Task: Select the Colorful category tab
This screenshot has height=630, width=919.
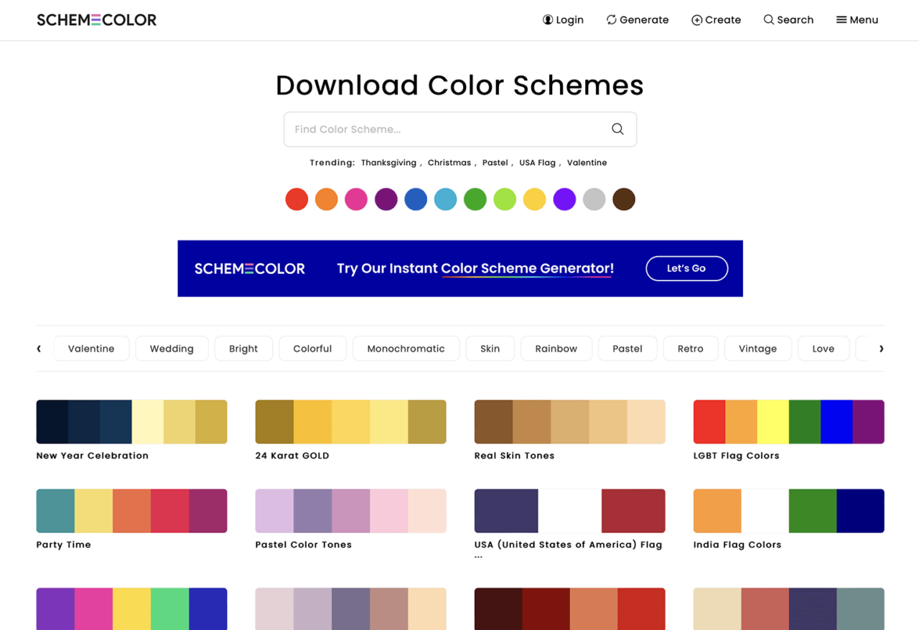Action: pos(312,349)
